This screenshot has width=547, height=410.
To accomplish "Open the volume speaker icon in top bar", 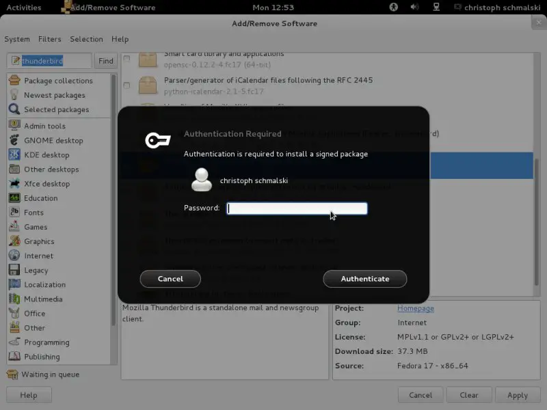I will tap(414, 7).
